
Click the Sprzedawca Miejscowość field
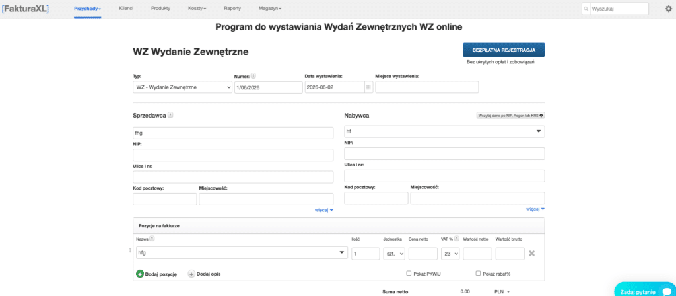[266, 199]
